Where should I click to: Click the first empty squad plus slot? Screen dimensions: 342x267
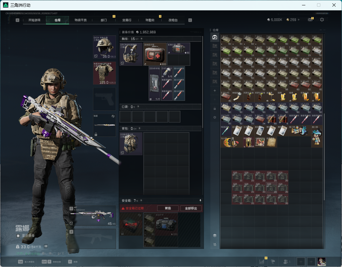(301, 262)
